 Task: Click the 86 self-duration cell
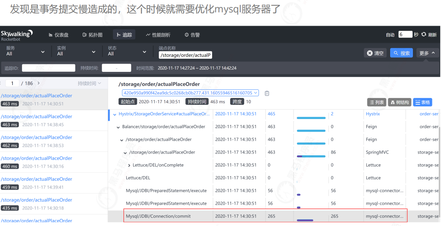click(x=334, y=152)
